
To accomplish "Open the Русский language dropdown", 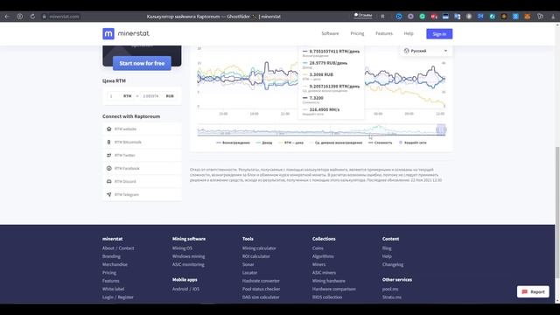I will coord(426,51).
